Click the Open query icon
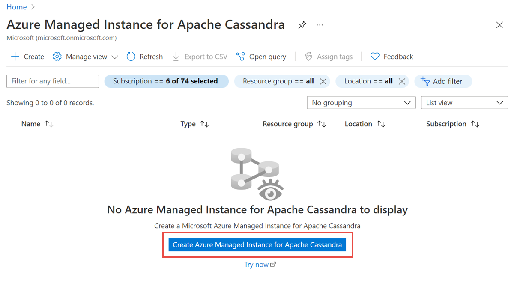514x304 pixels. pyautogui.click(x=240, y=57)
